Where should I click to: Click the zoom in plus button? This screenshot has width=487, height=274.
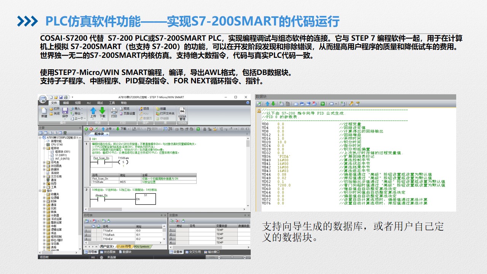pos(245,257)
